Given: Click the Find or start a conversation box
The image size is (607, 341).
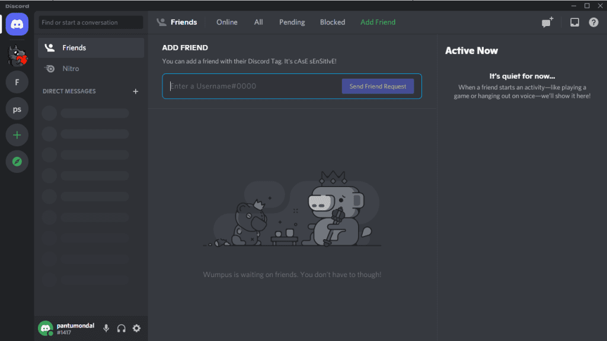Looking at the screenshot, I should [91, 22].
